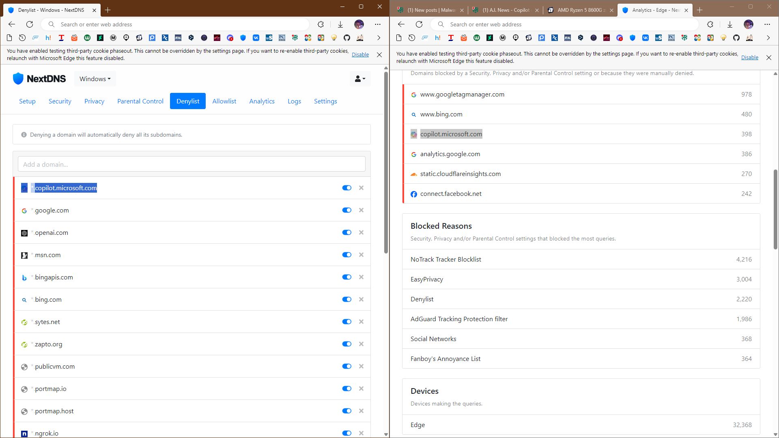Dismiss the cookie phaseout notice in Analytics window

[x=769, y=58]
